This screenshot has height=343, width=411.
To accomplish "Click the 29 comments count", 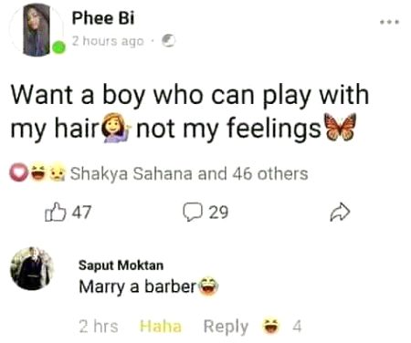I will (218, 212).
